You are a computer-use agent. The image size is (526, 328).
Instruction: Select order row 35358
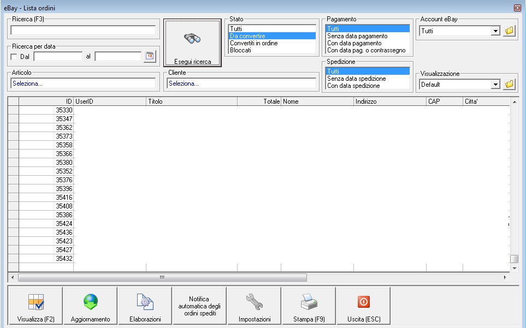(x=46, y=145)
